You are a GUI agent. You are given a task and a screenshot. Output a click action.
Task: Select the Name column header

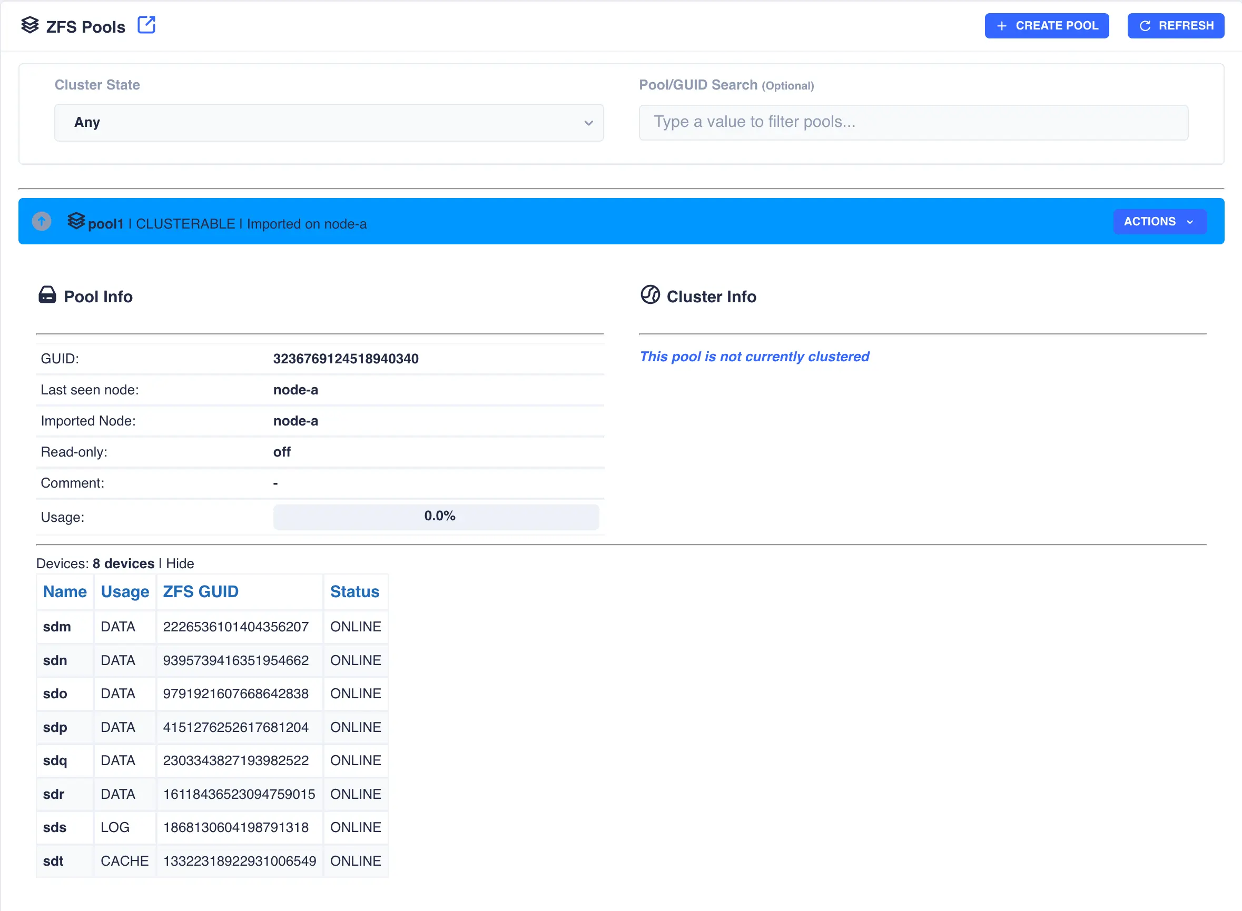tap(65, 592)
